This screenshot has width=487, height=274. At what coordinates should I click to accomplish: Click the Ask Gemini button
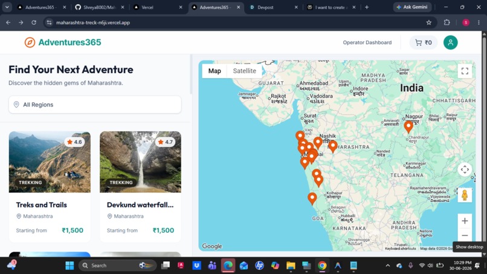coord(412,7)
